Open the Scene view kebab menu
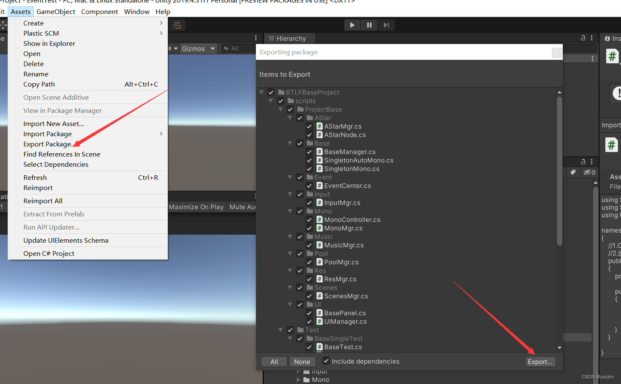This screenshot has height=384, width=621. pyautogui.click(x=255, y=38)
